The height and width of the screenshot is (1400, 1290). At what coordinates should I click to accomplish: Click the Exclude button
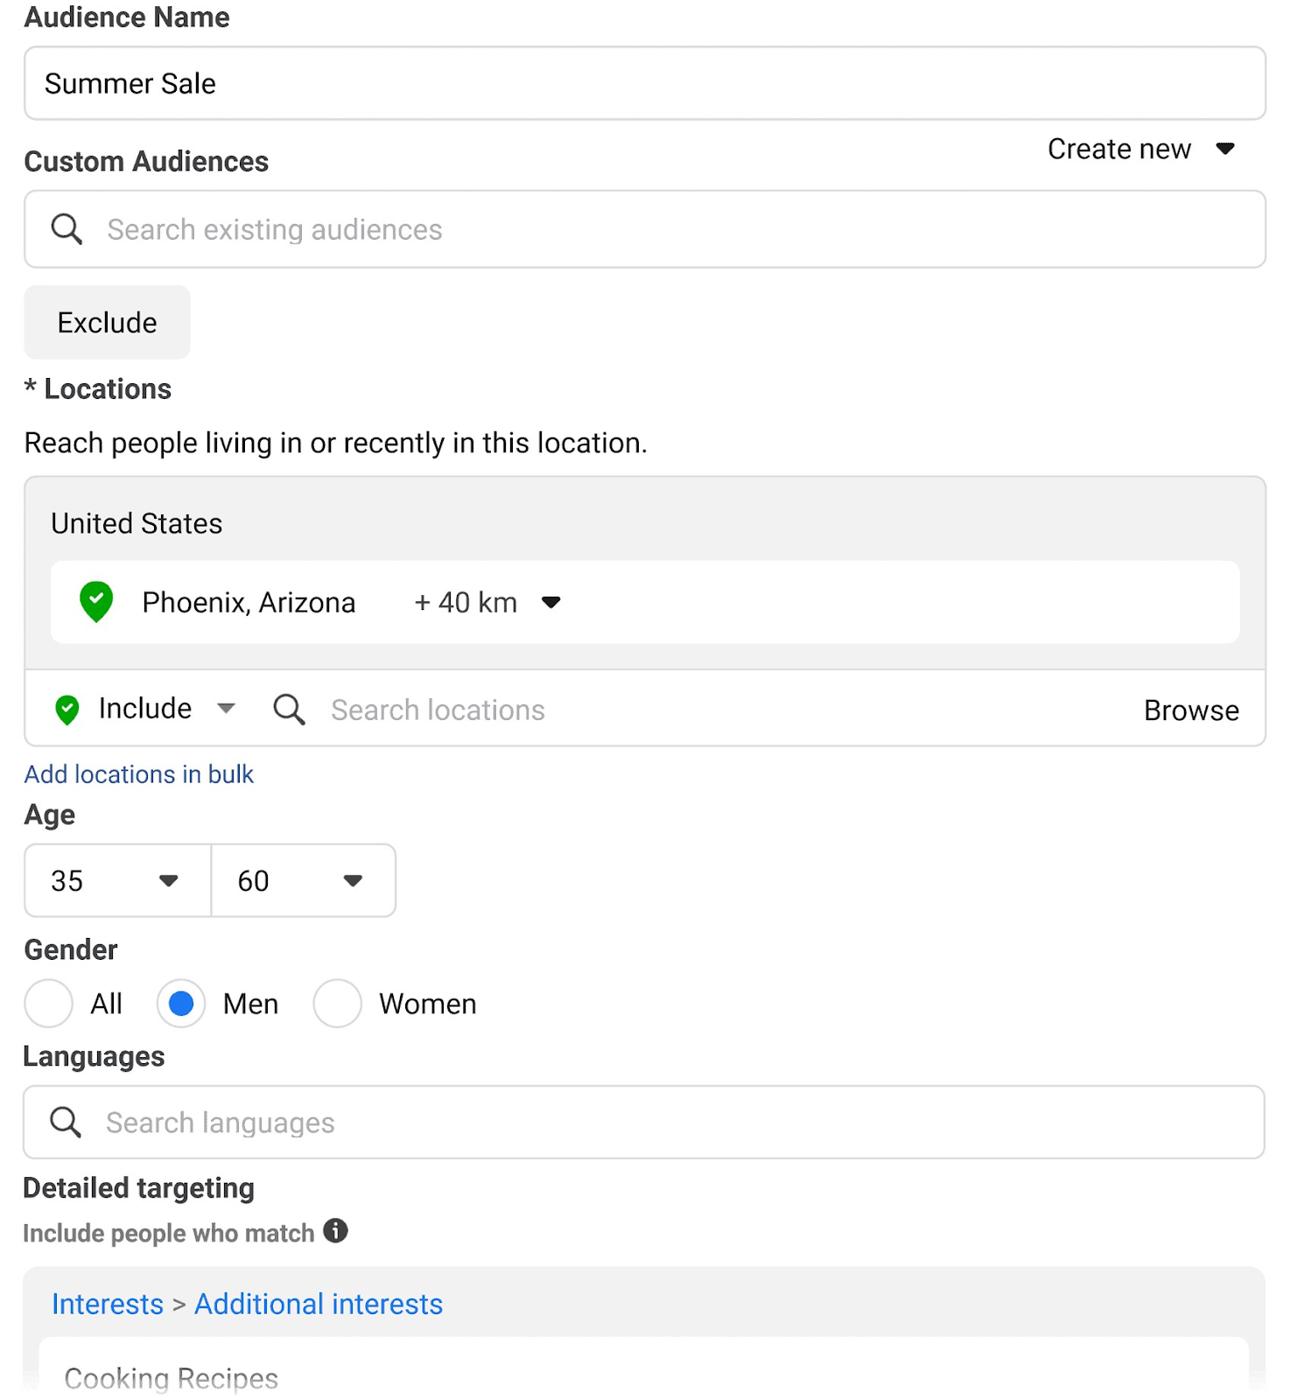tap(107, 322)
